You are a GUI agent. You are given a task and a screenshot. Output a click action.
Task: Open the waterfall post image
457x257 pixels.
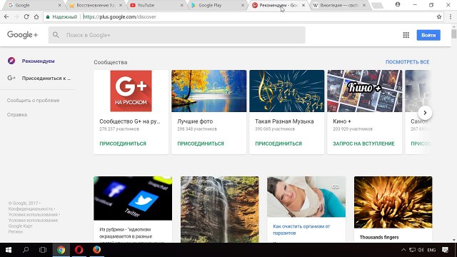click(219, 209)
